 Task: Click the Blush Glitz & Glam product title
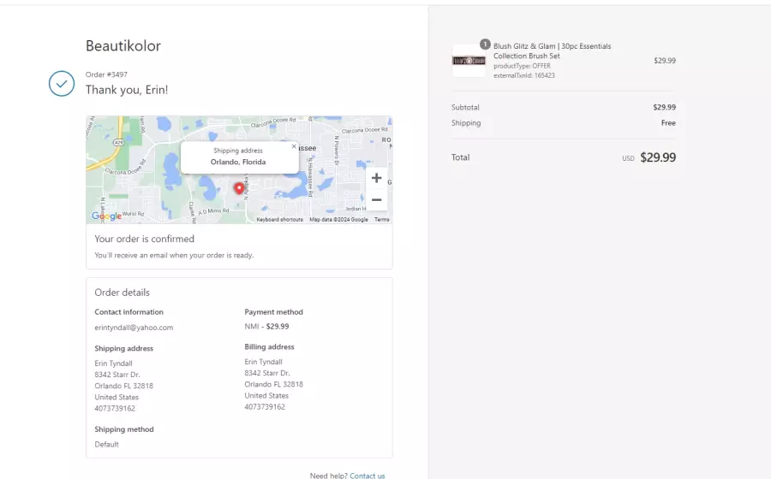pyautogui.click(x=553, y=51)
